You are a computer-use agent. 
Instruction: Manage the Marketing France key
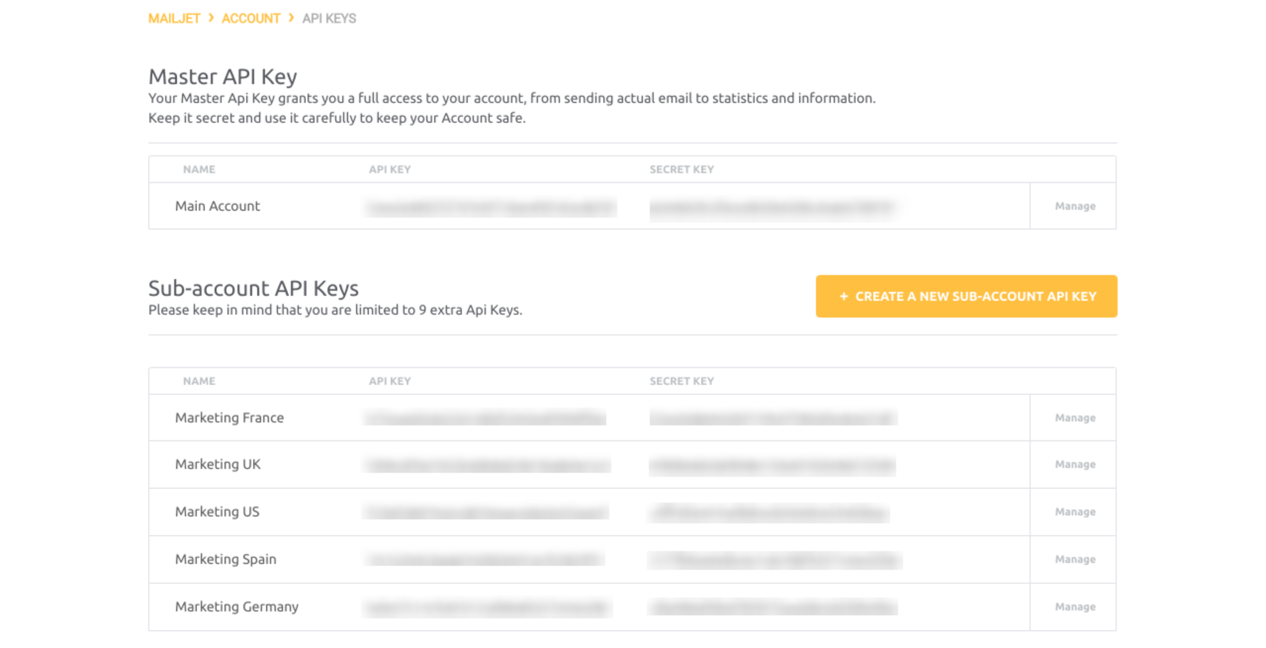(x=1075, y=418)
